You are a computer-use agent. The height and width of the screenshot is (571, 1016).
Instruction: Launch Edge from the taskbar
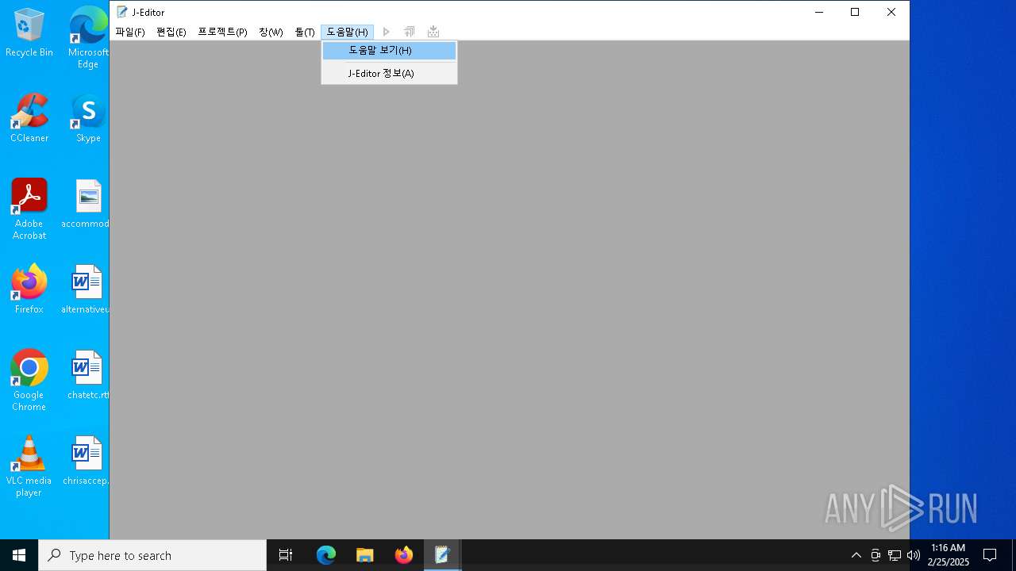326,555
